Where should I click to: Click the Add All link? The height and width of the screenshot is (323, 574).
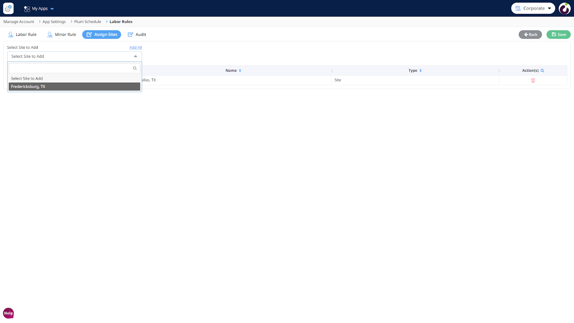(x=136, y=47)
